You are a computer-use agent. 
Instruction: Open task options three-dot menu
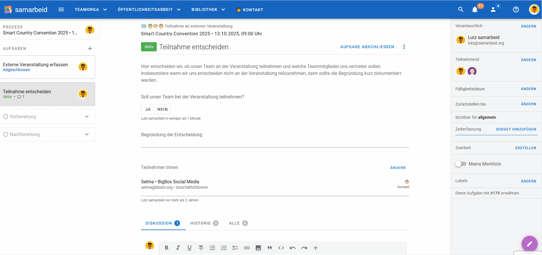point(404,47)
